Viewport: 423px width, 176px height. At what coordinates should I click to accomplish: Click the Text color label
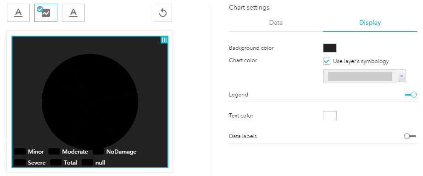[241, 116]
